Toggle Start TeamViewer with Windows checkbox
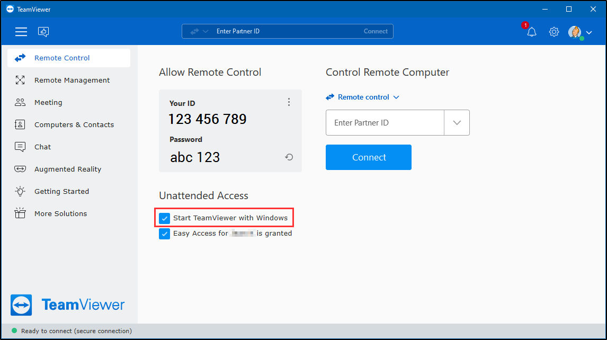This screenshot has height=340, width=607. [165, 218]
